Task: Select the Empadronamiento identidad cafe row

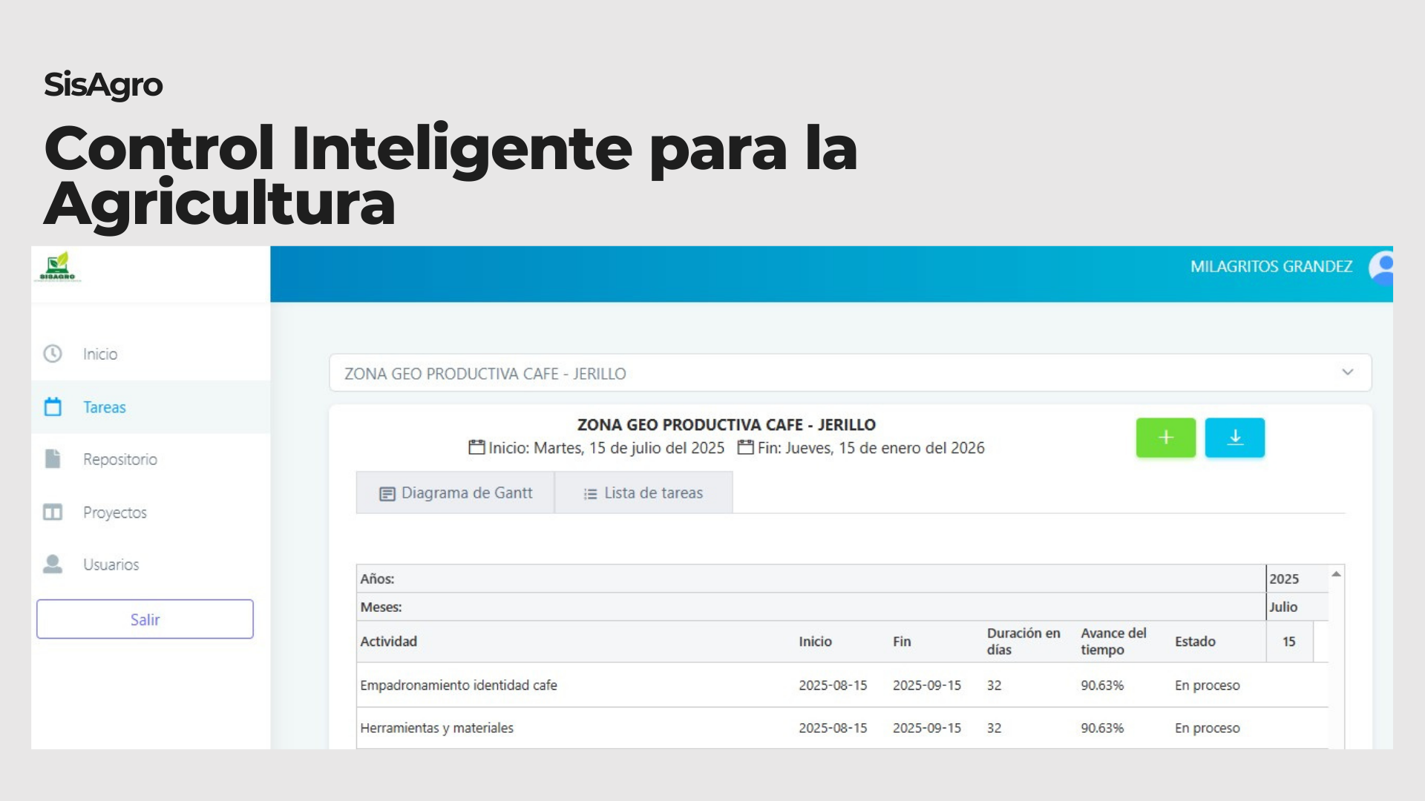Action: point(459,685)
